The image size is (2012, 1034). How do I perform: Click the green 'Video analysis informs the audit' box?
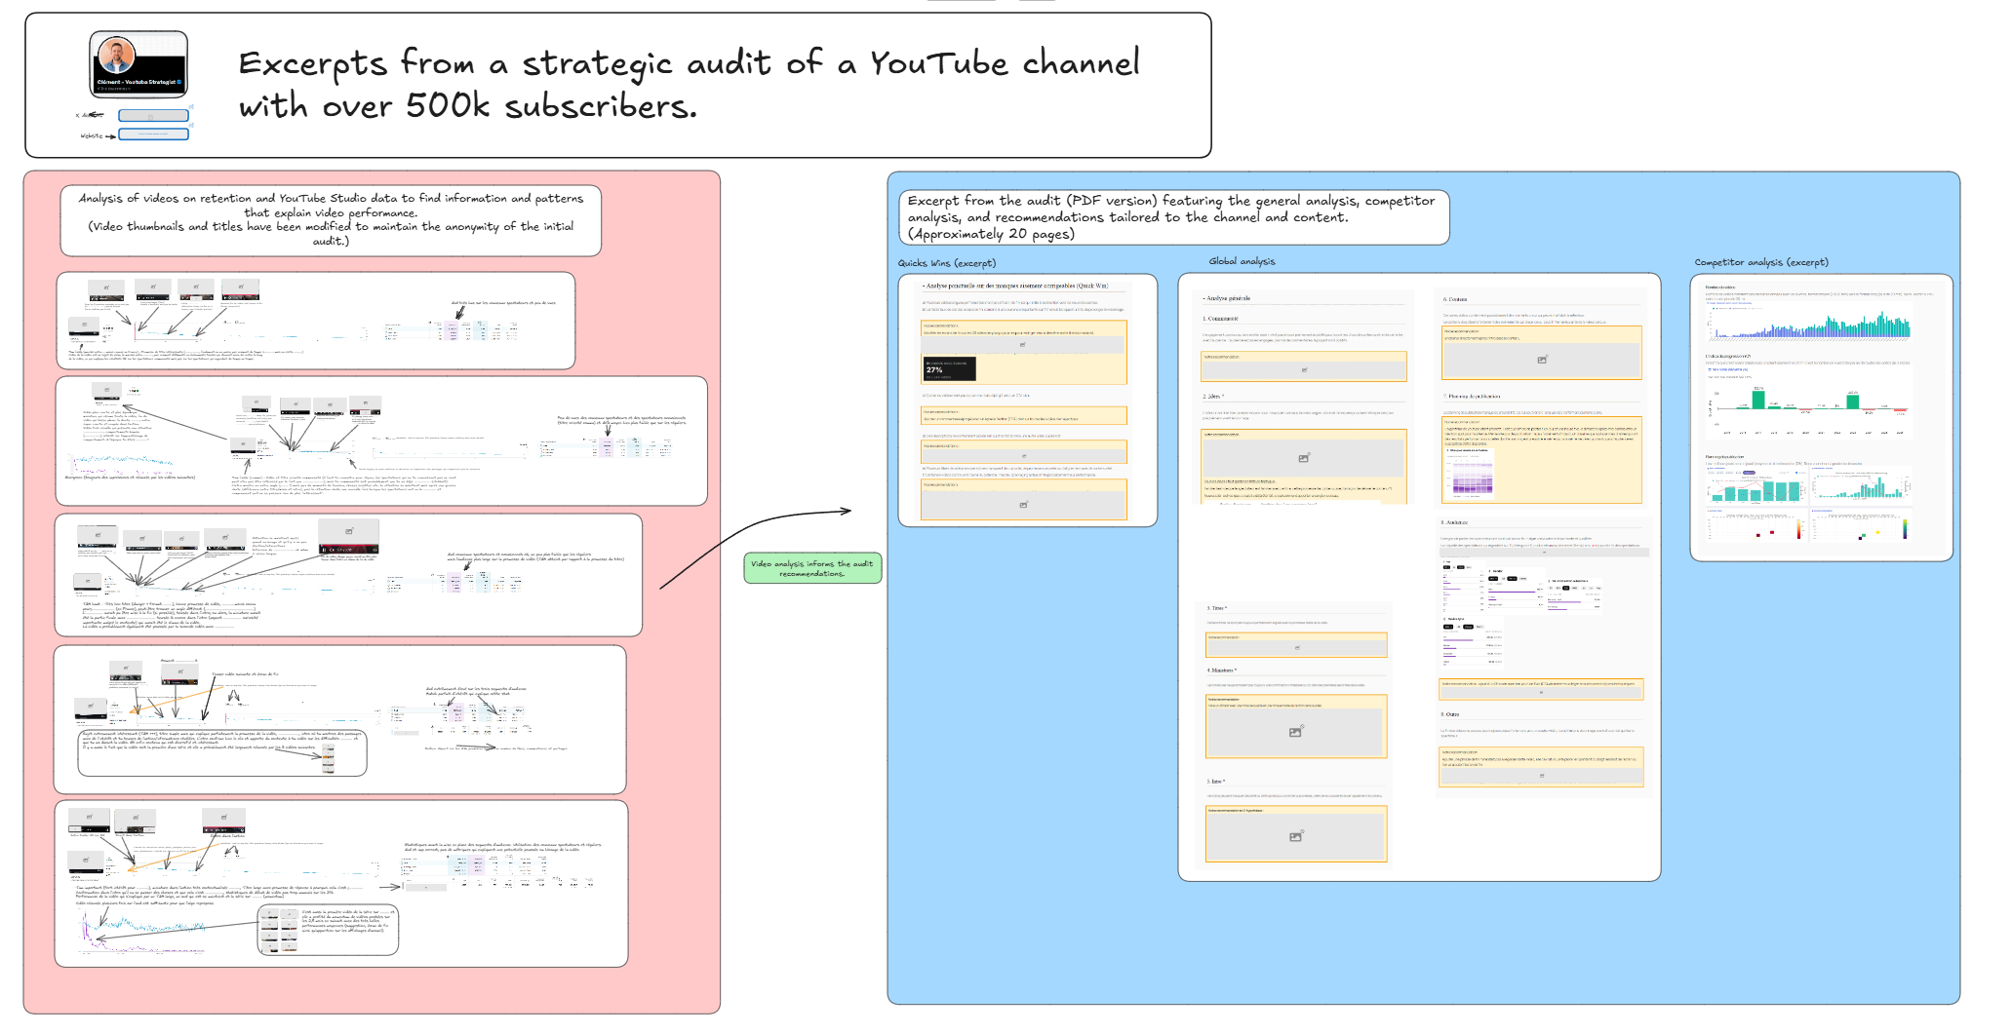click(812, 568)
